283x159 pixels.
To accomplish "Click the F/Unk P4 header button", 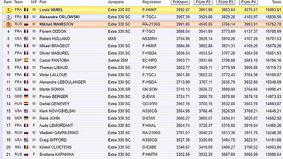I will click(x=248, y=2).
